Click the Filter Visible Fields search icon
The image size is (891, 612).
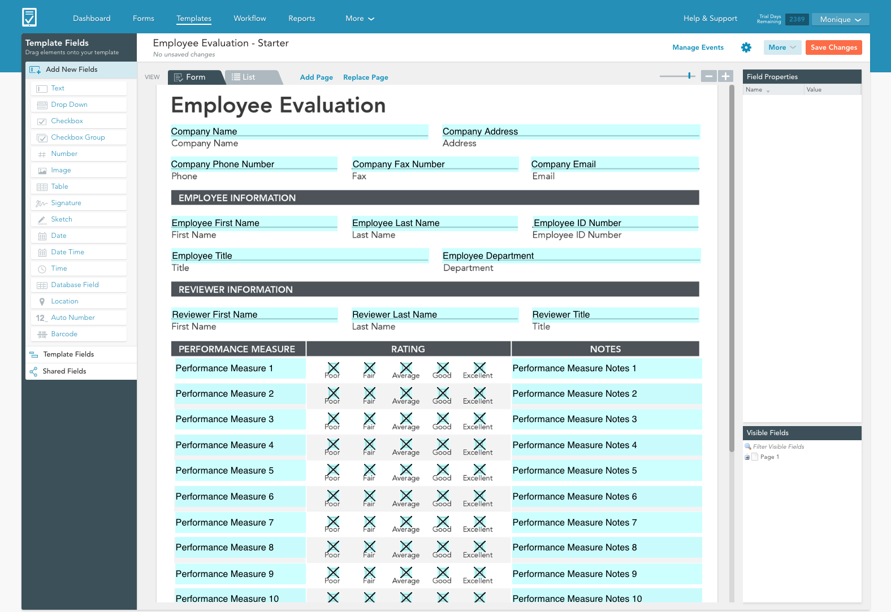pos(748,446)
